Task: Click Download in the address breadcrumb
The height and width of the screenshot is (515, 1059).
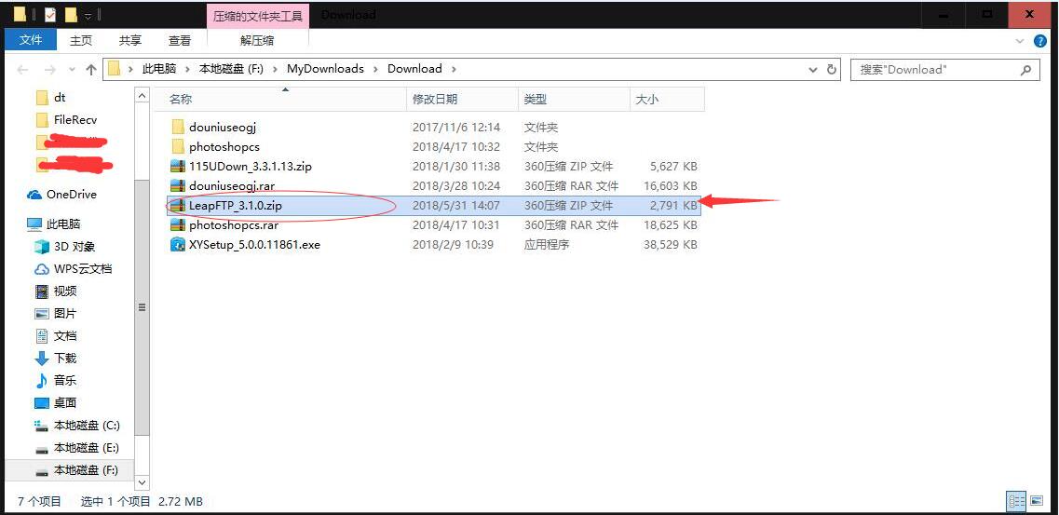Action: coord(414,69)
